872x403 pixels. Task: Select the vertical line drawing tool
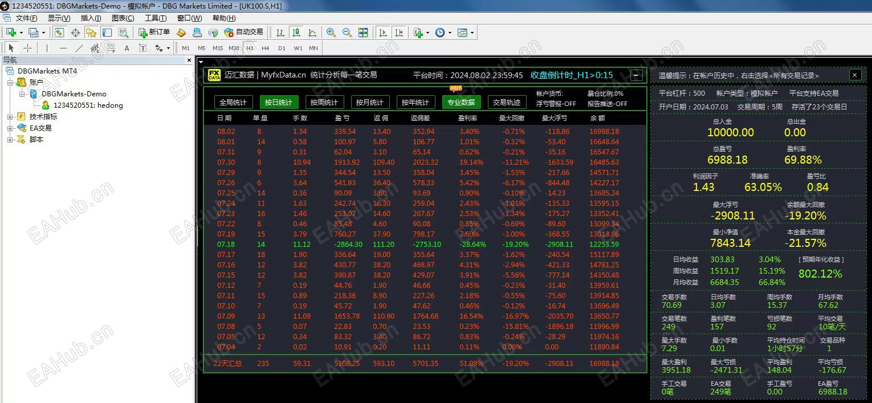coord(47,48)
